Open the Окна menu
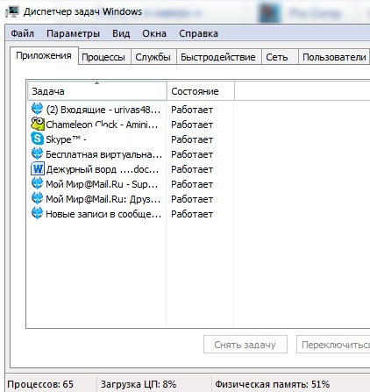The width and height of the screenshot is (370, 392). pyautogui.click(x=154, y=33)
